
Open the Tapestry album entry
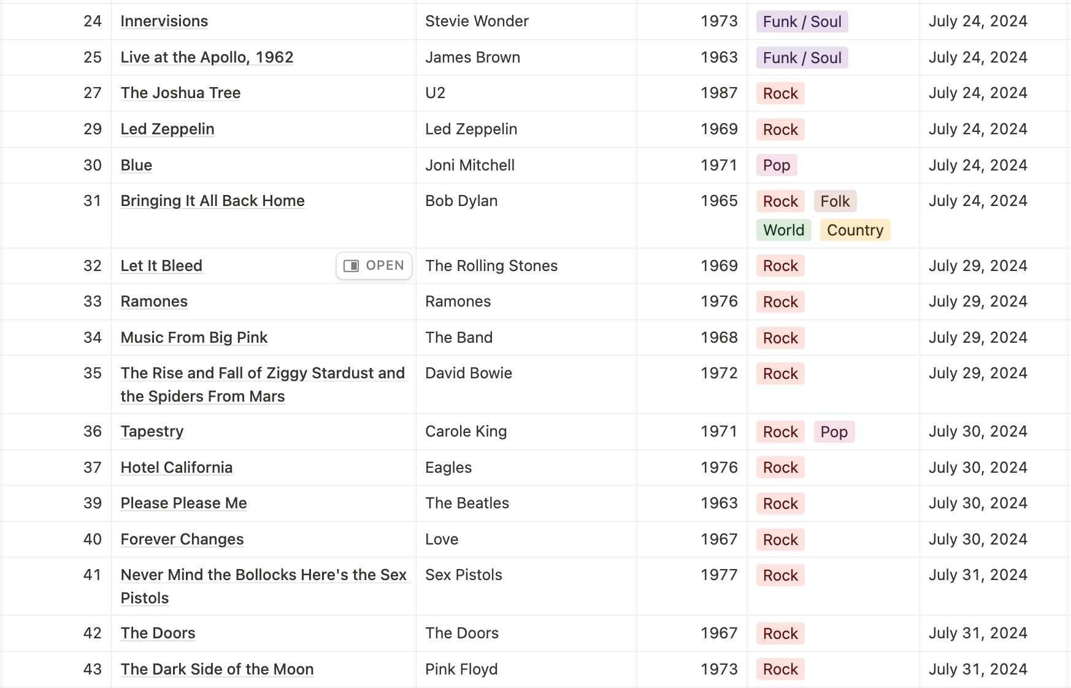152,432
